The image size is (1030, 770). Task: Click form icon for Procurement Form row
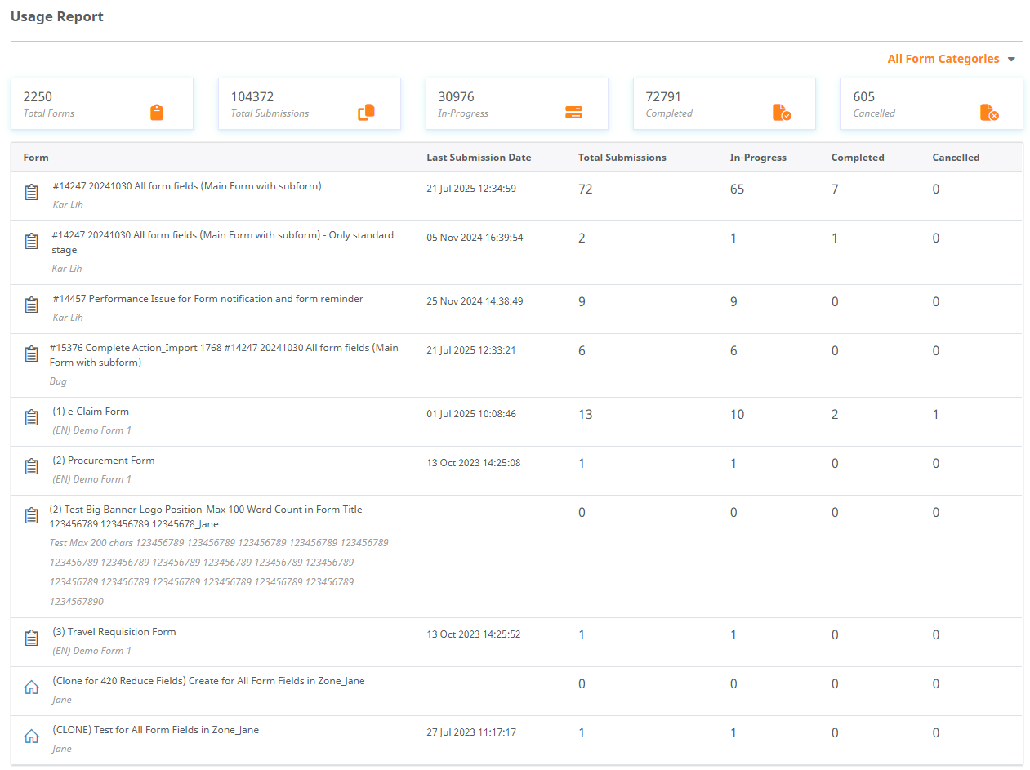[31, 467]
